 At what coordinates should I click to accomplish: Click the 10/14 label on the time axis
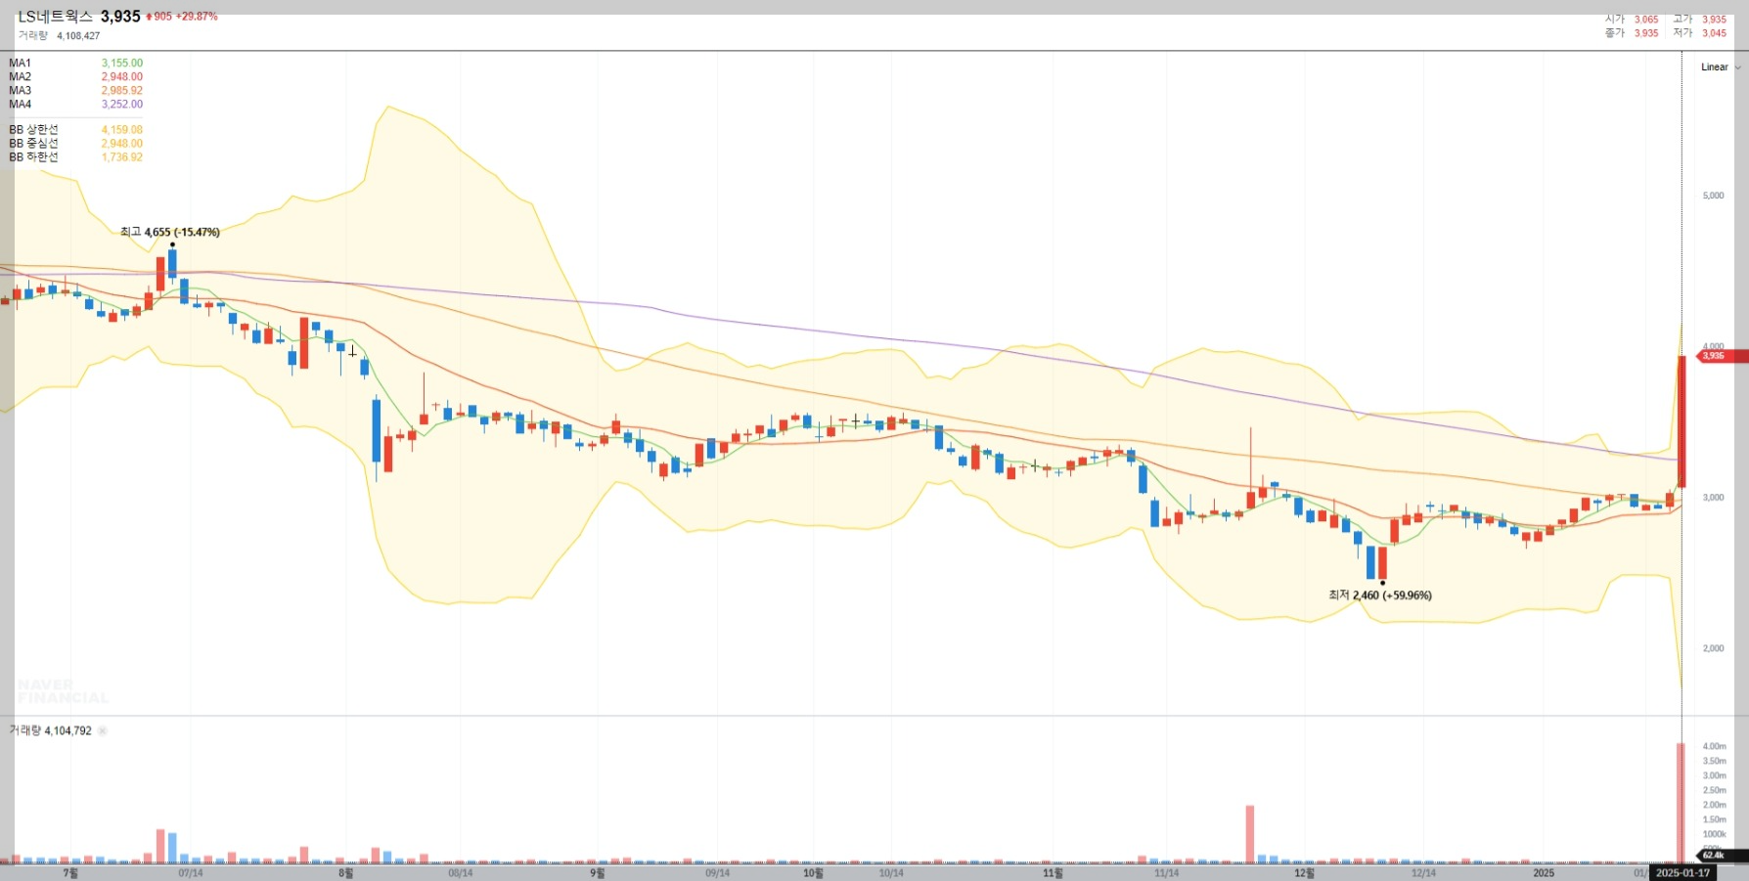[x=891, y=873]
